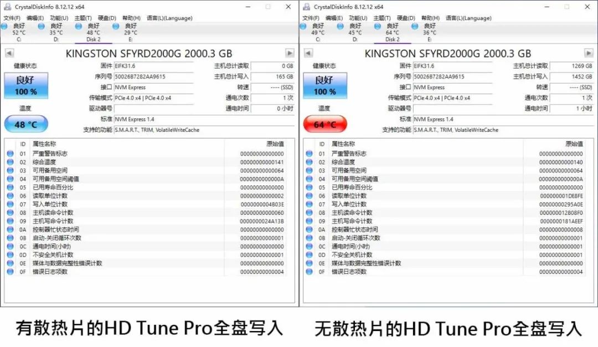Open 文件(F) menu in right window
598x347 pixels.
311,18
